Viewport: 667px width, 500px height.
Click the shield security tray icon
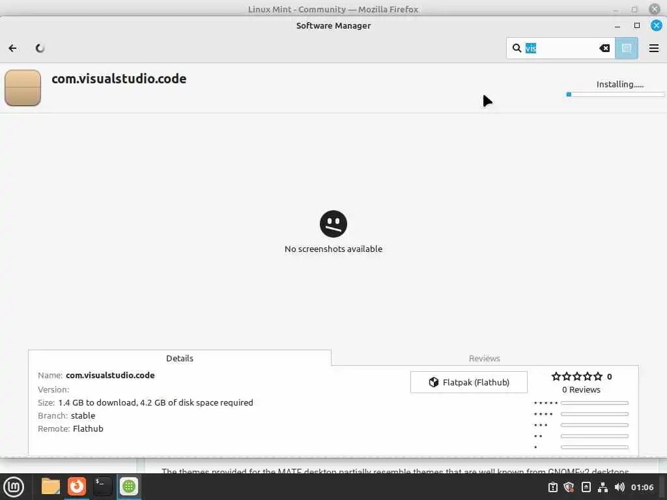click(x=569, y=487)
